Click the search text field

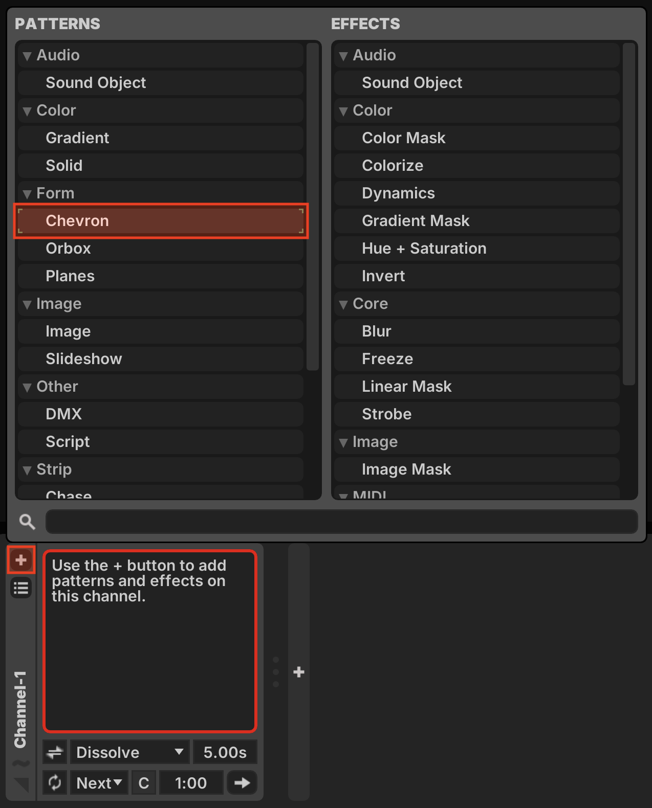[342, 522]
